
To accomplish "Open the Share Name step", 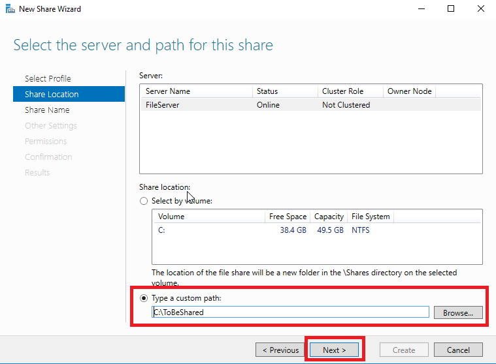I will pyautogui.click(x=47, y=110).
